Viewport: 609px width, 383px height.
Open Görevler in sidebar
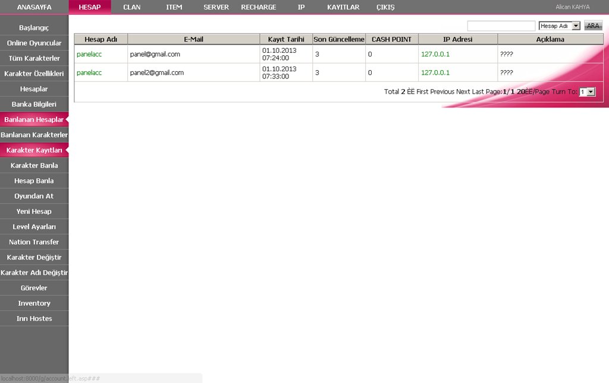pyautogui.click(x=34, y=288)
